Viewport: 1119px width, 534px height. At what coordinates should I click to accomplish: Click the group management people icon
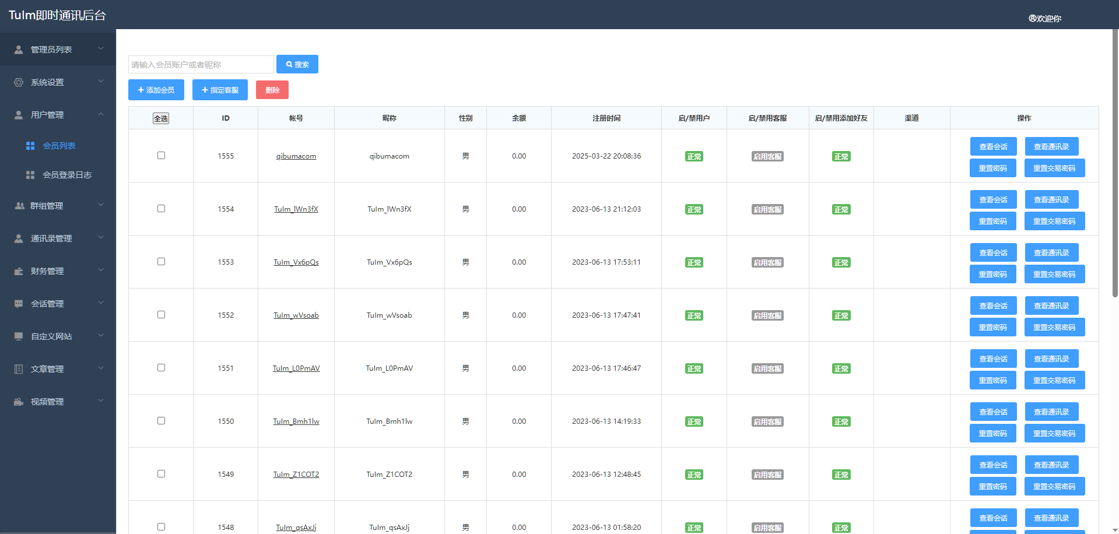19,206
